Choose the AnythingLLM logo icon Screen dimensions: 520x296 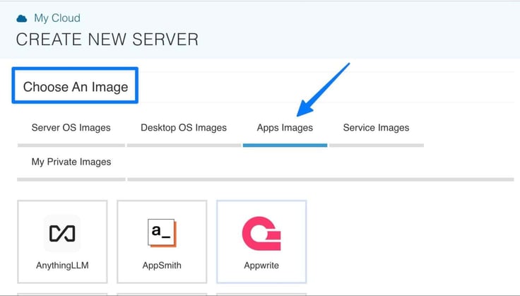[x=62, y=233]
